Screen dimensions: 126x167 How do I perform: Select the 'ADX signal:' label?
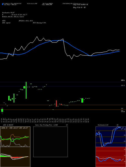pos(6,23)
